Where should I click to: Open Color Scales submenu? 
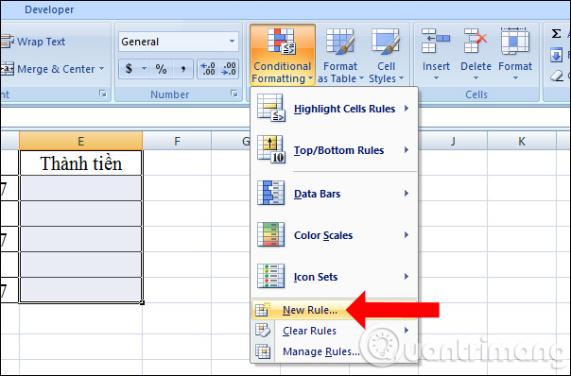pyautogui.click(x=334, y=235)
